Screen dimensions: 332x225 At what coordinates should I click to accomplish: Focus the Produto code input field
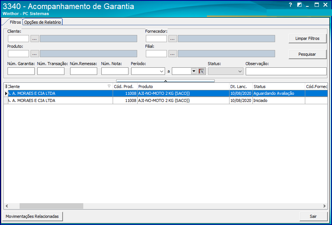coord(18,54)
